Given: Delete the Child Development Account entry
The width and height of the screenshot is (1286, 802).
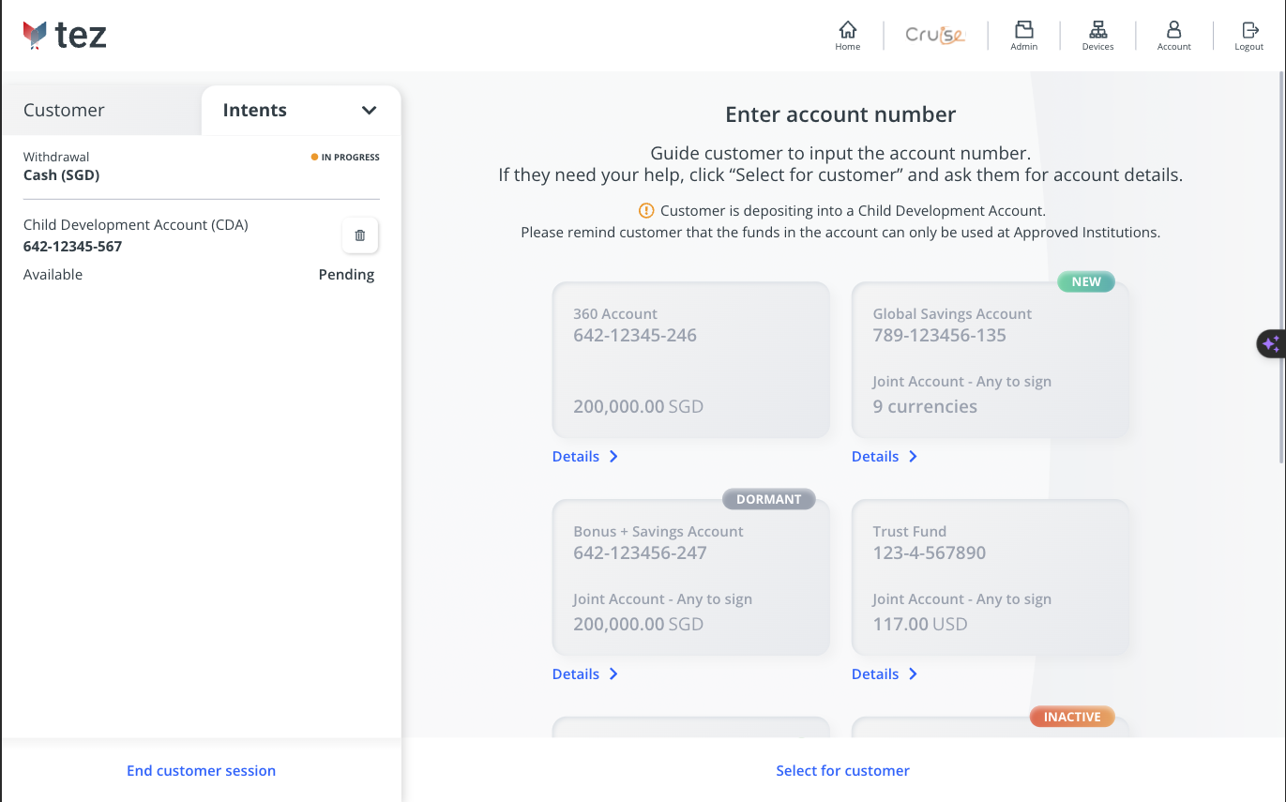Looking at the screenshot, I should click(360, 235).
